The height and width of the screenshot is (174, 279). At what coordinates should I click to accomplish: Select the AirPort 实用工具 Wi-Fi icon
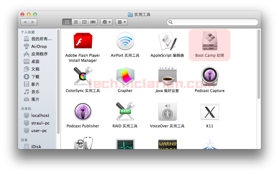pos(125,41)
